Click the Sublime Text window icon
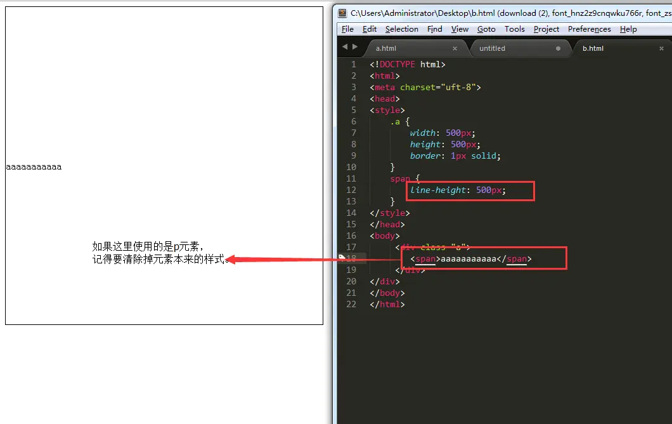This screenshot has width=672, height=424. tap(342, 13)
